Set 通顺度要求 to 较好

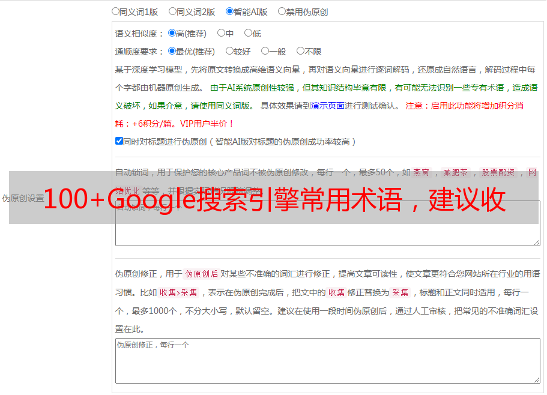pyautogui.click(x=229, y=51)
